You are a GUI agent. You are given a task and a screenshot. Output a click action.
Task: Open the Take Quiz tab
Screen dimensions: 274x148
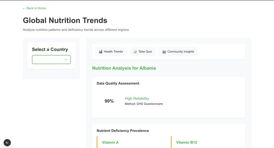pos(142,51)
